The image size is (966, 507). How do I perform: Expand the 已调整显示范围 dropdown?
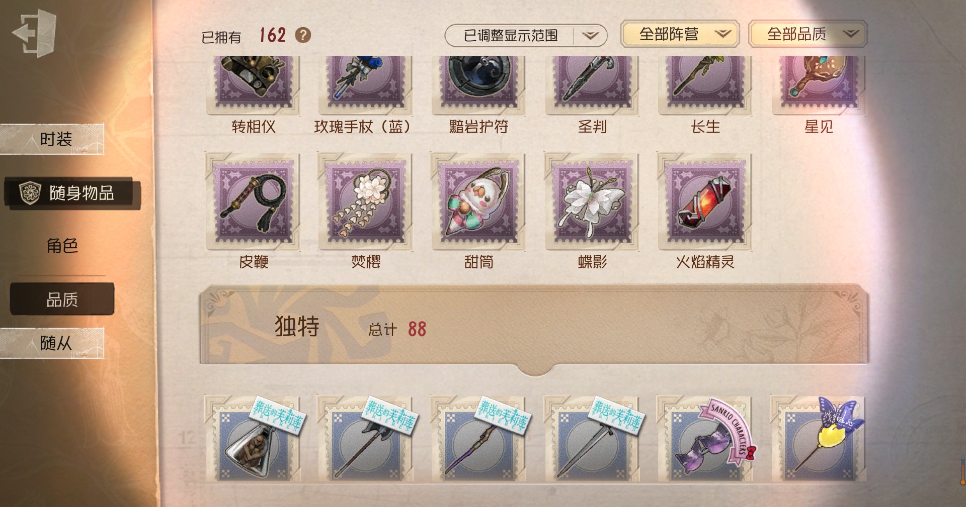coord(526,35)
